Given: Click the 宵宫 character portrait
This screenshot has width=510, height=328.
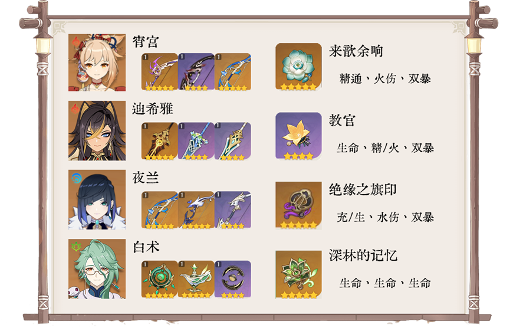Looking at the screenshot, I should (x=97, y=63).
